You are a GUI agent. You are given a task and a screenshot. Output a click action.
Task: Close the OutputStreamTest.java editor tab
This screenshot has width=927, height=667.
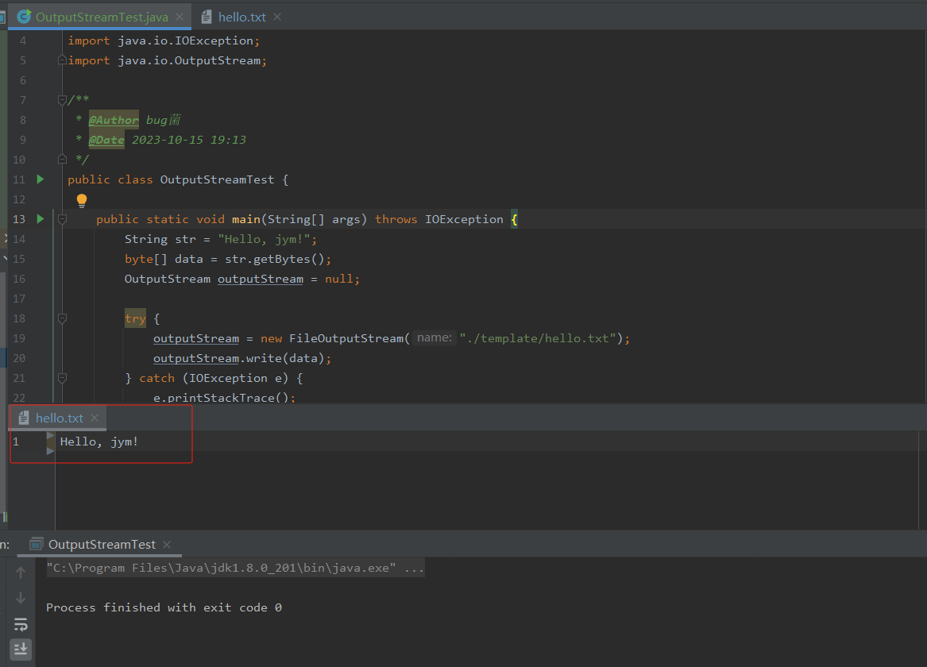(180, 17)
